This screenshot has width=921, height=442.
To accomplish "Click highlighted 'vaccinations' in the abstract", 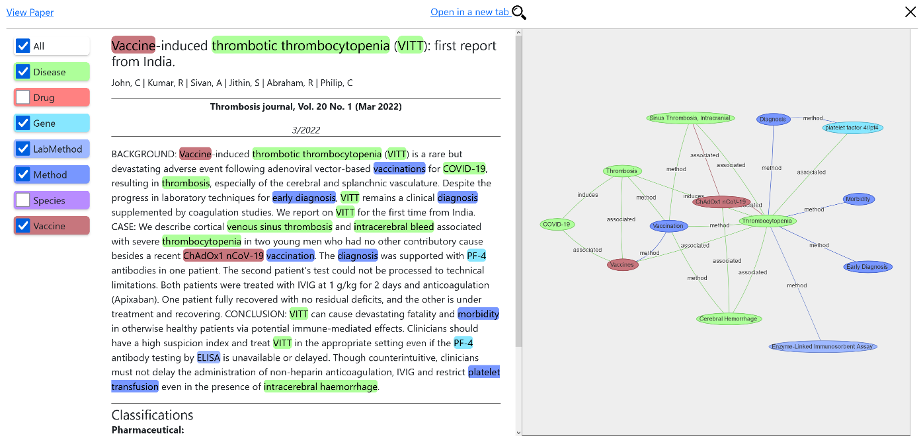I will coord(399,168).
